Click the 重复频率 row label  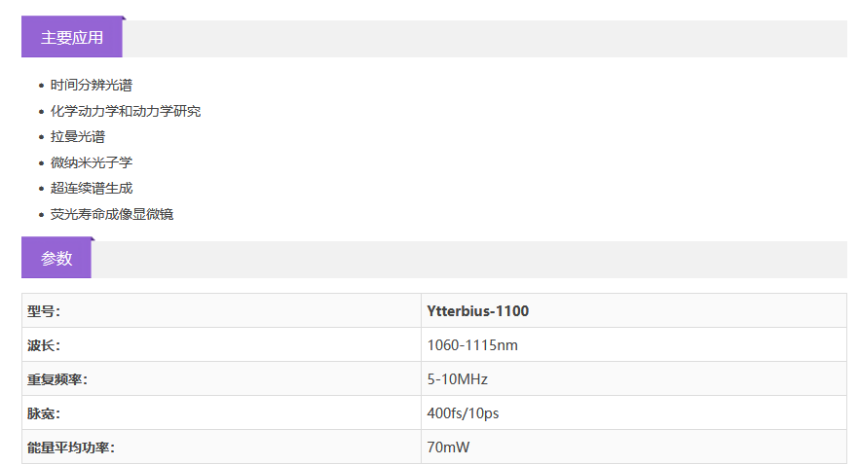(x=57, y=379)
